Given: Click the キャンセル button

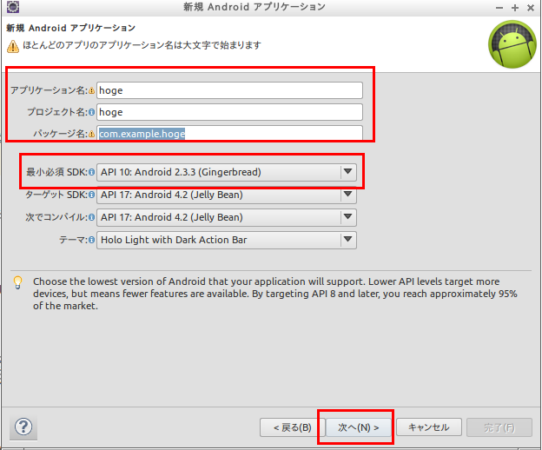Looking at the screenshot, I should tap(428, 427).
